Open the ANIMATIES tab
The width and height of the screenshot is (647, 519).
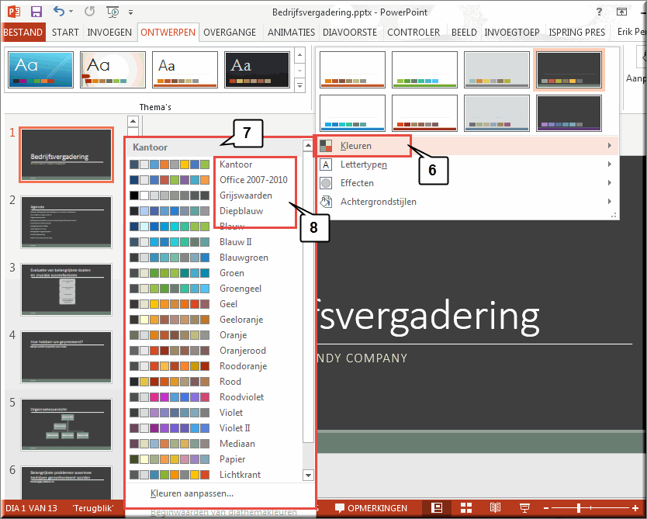coord(291,32)
